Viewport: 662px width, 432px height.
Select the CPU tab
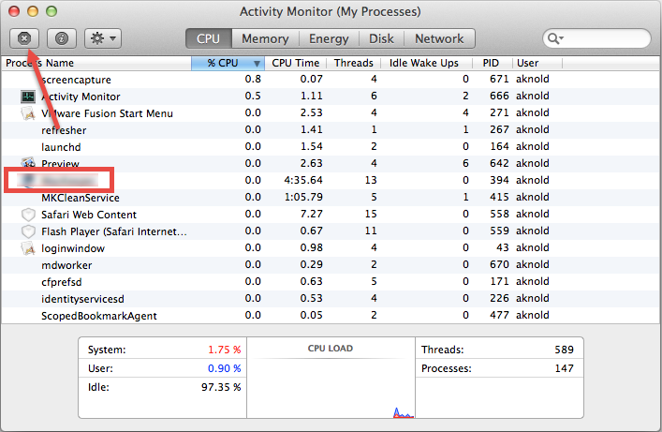[x=208, y=38]
